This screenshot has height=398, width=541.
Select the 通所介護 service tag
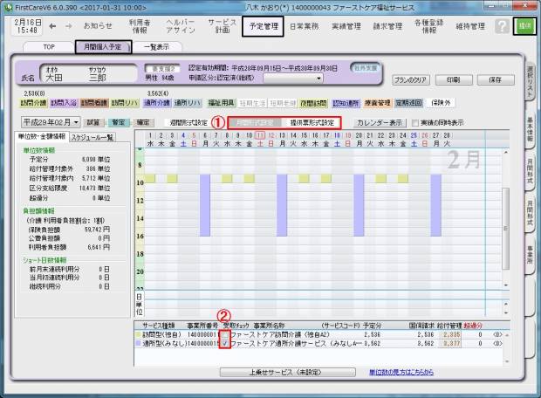(158, 103)
